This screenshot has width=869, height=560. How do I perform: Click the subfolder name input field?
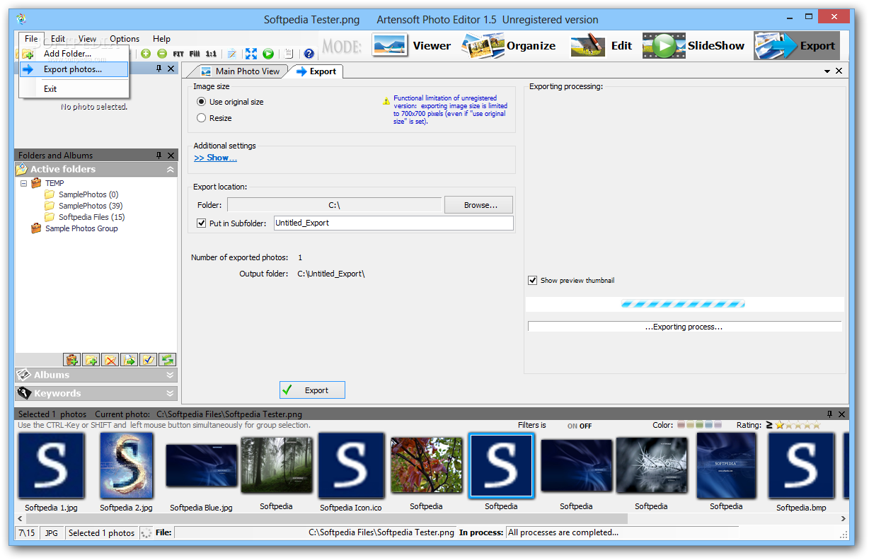point(393,223)
